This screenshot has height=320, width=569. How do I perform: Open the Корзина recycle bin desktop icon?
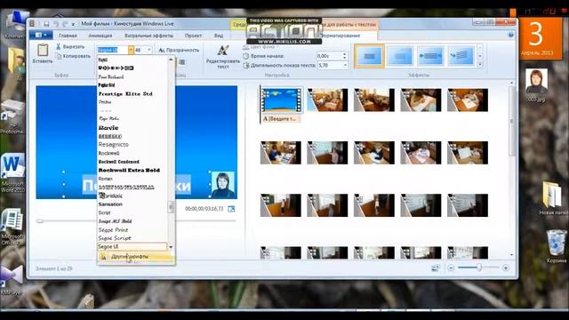[x=557, y=247]
